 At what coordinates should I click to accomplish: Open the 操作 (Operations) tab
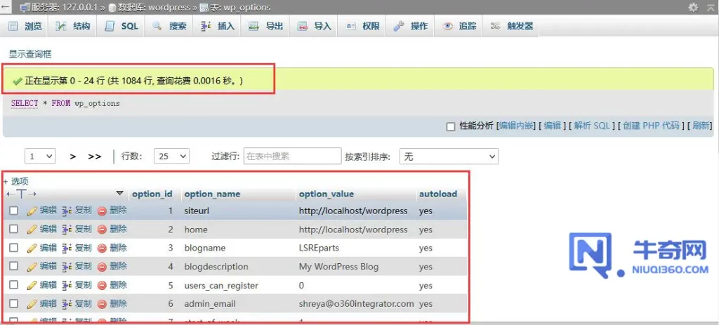(x=410, y=26)
